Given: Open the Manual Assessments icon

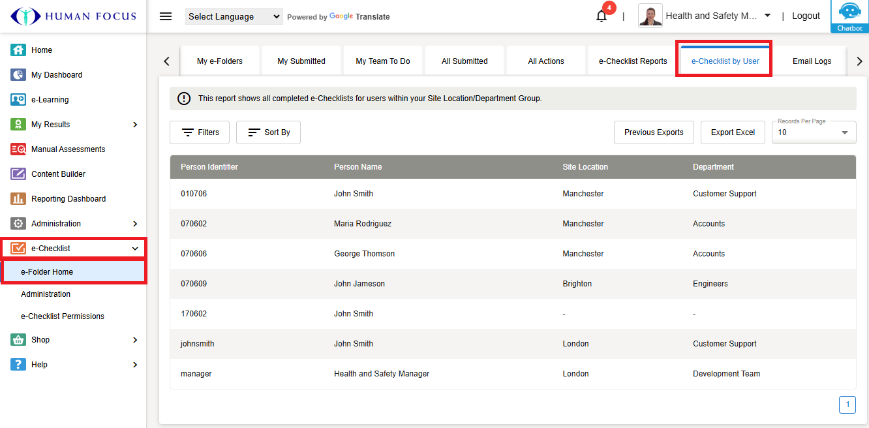Looking at the screenshot, I should click(x=18, y=149).
